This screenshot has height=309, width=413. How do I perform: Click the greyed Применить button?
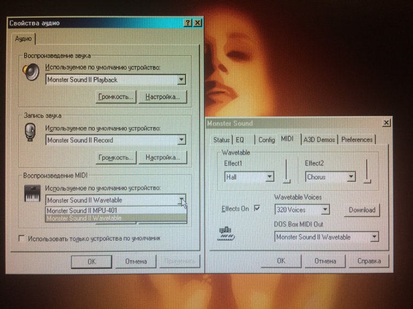pyautogui.click(x=179, y=261)
